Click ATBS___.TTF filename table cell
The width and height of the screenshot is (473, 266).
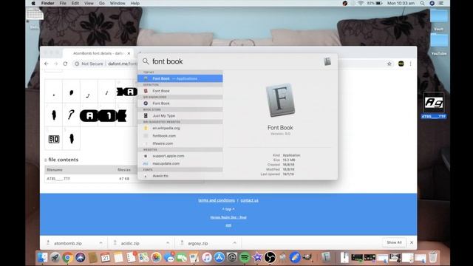point(58,179)
